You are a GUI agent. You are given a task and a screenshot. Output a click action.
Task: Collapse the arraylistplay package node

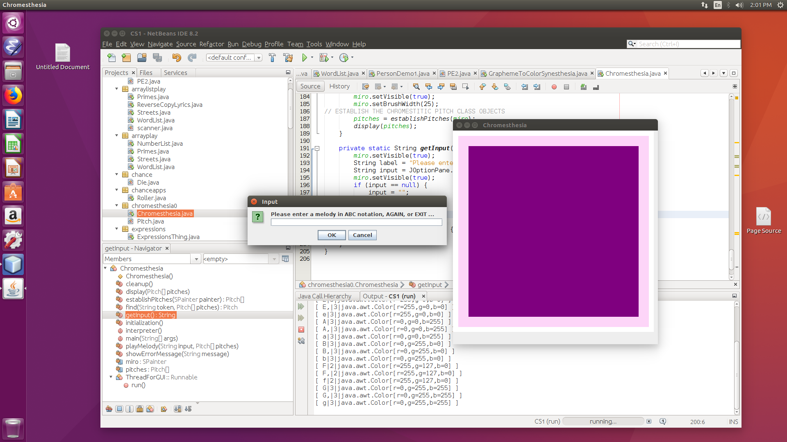click(117, 89)
